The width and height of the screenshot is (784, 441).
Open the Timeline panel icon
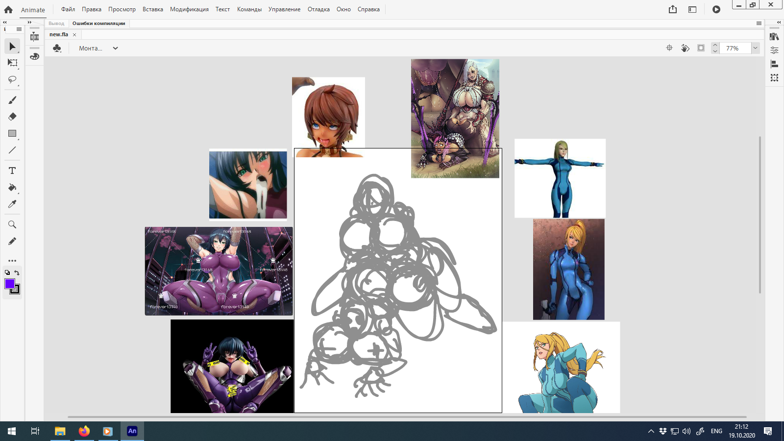pyautogui.click(x=34, y=37)
